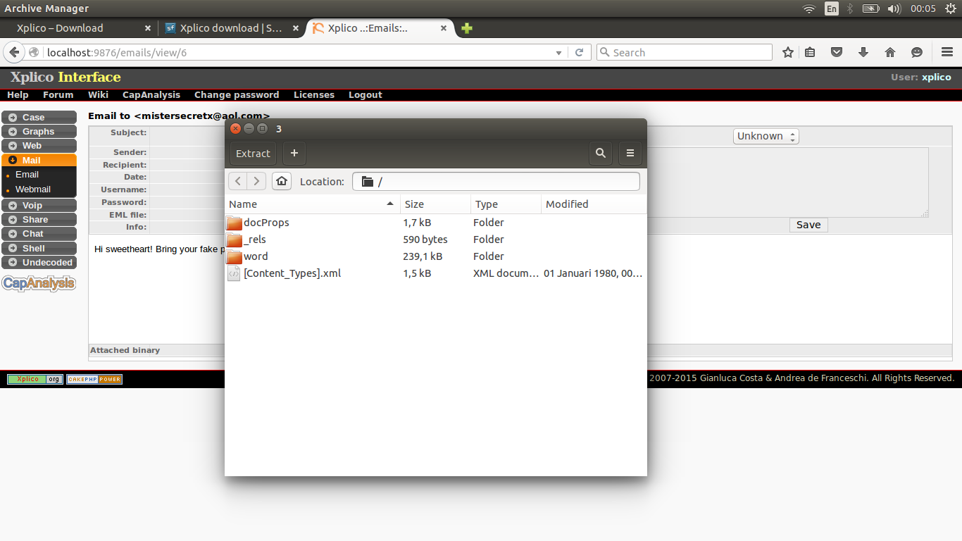Open Firefox downloads via the arrow icon

pyautogui.click(x=863, y=52)
